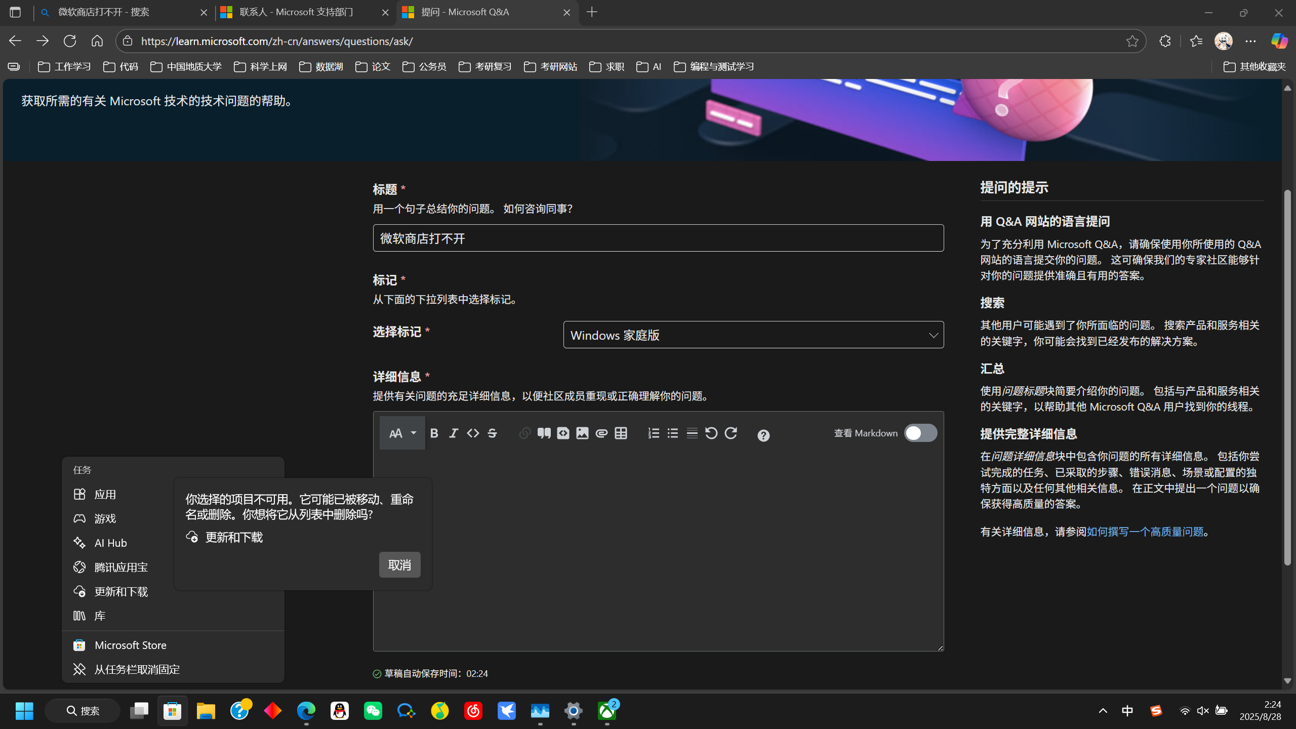This screenshot has width=1296, height=729.
Task: Refresh the current page
Action: [x=70, y=41]
